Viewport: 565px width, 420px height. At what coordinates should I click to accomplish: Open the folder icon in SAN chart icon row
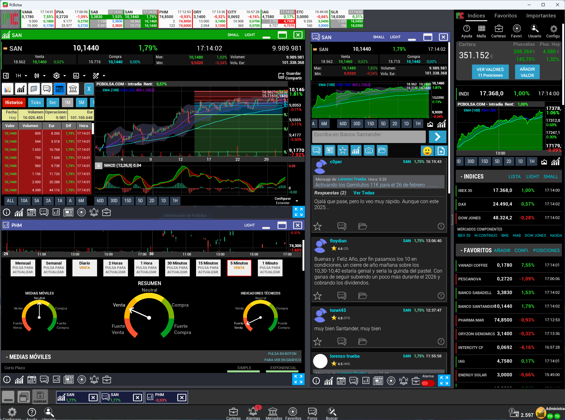coord(34,89)
